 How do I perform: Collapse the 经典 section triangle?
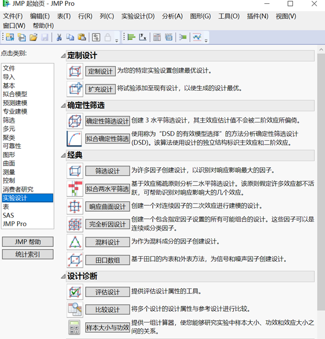click(x=63, y=155)
